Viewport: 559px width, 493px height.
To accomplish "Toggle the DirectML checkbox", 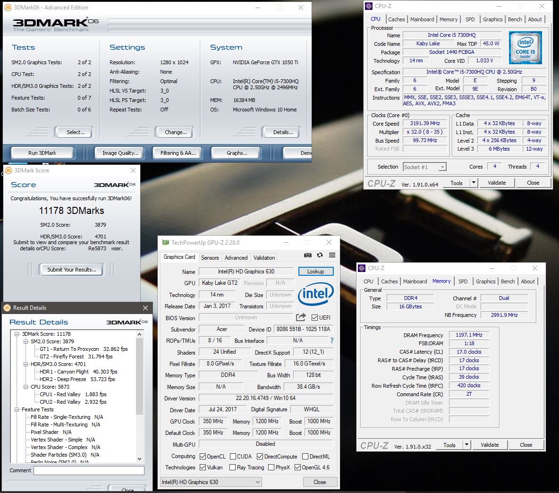I will tap(305, 457).
